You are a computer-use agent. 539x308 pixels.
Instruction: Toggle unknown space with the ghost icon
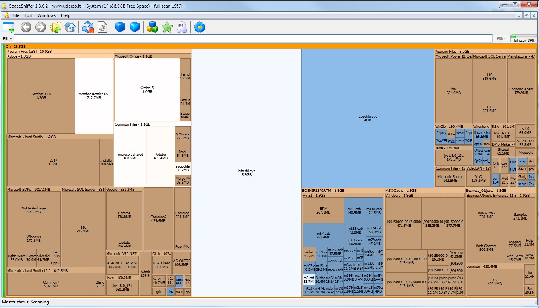(x=182, y=27)
